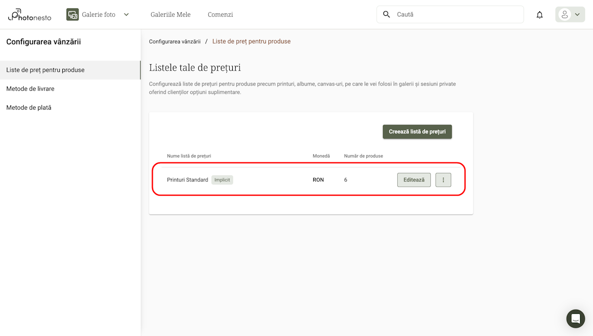Click the gallery icon next to Galerie foto
The height and width of the screenshot is (336, 593).
(x=72, y=14)
